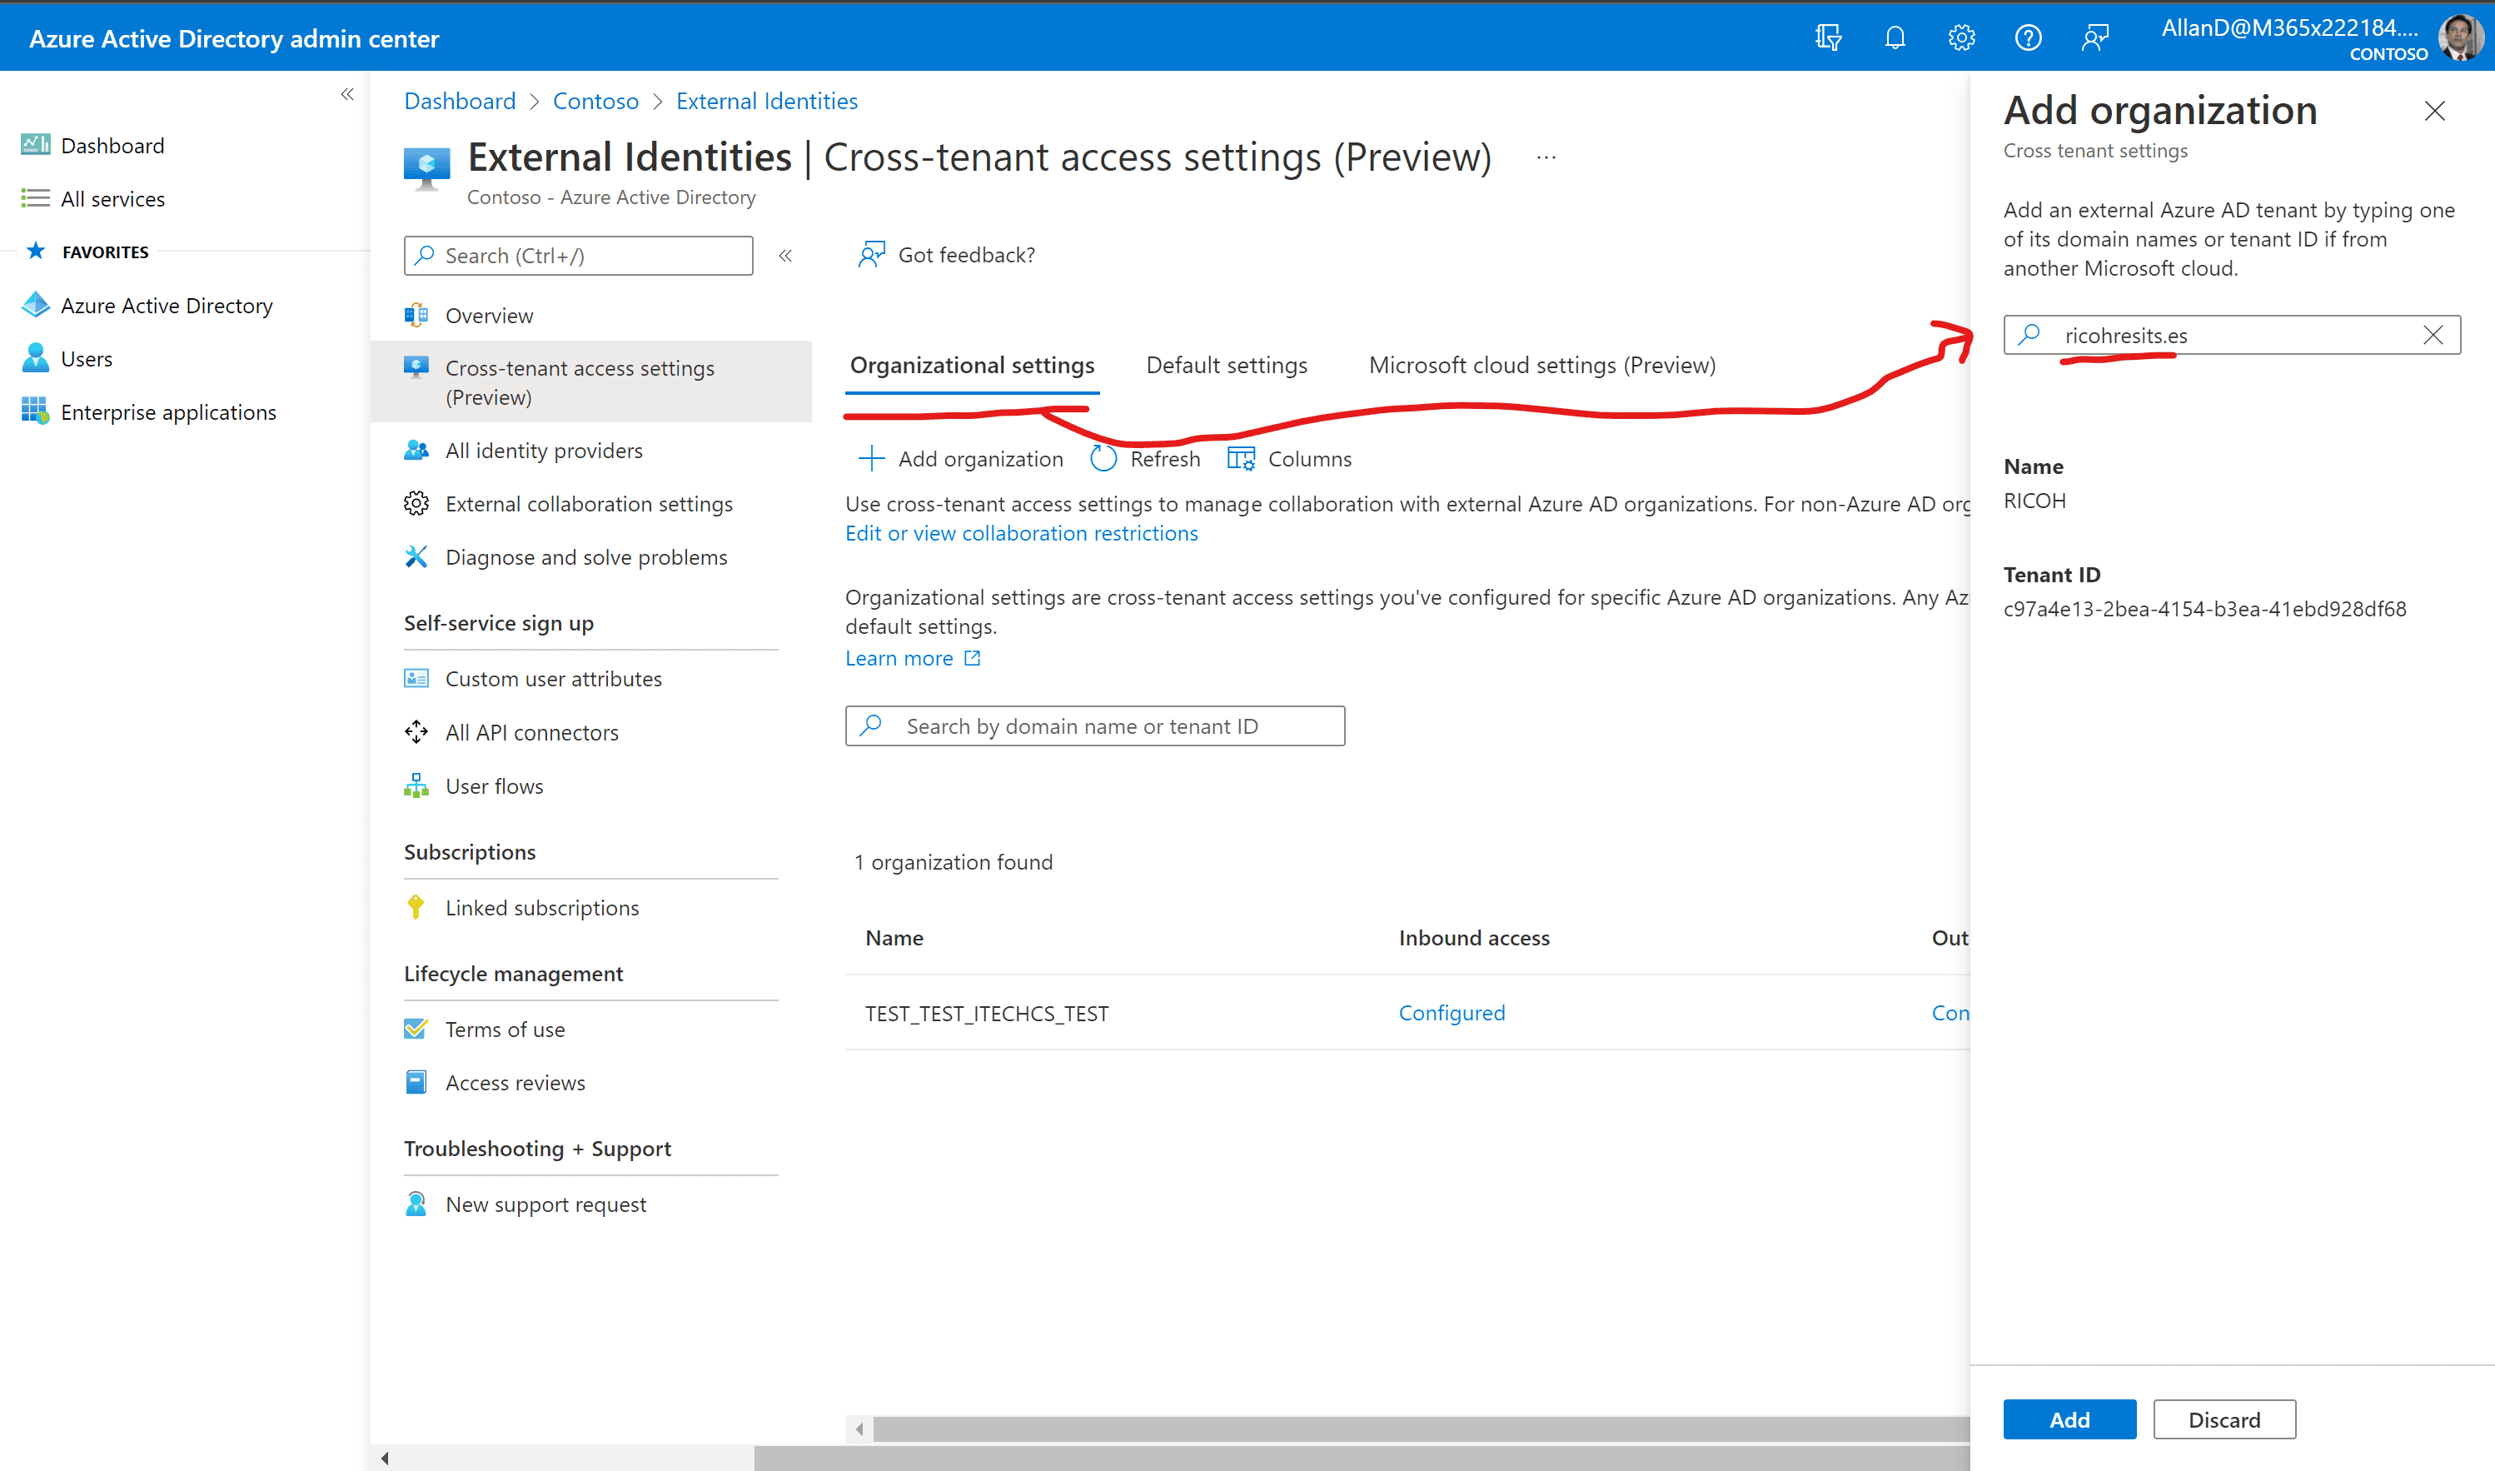2495x1471 pixels.
Task: Click the table horizontal scrollbar
Action: [x=1420, y=1429]
